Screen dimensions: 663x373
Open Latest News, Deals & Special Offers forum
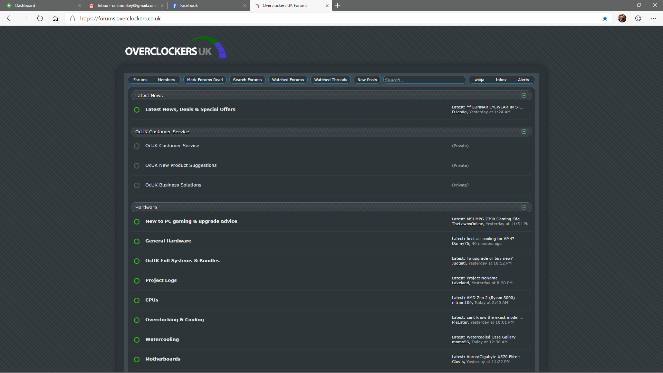coord(190,109)
